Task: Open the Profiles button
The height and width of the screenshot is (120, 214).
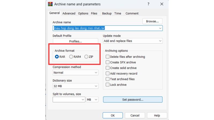Action: coord(75,41)
